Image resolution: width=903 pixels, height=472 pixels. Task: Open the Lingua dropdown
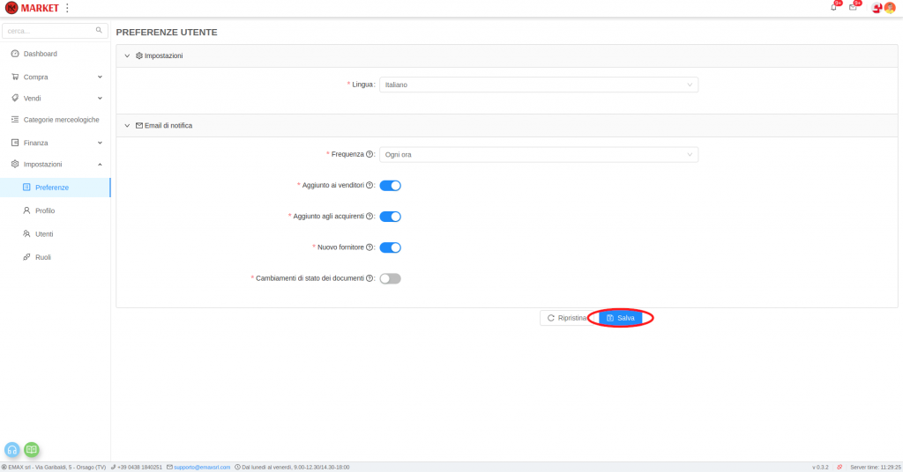pyautogui.click(x=538, y=85)
